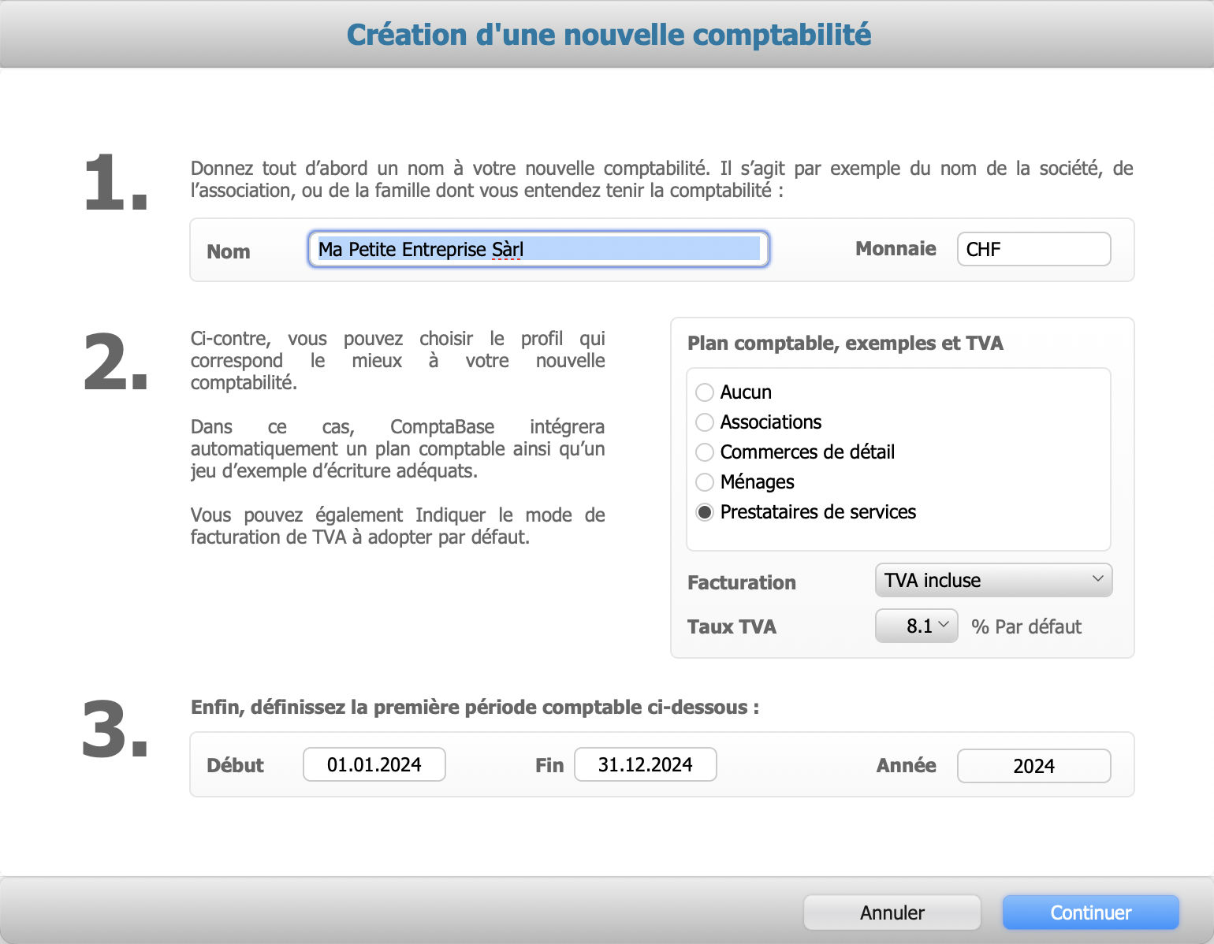Click the Année 2024 field
The width and height of the screenshot is (1214, 944).
(x=1033, y=765)
